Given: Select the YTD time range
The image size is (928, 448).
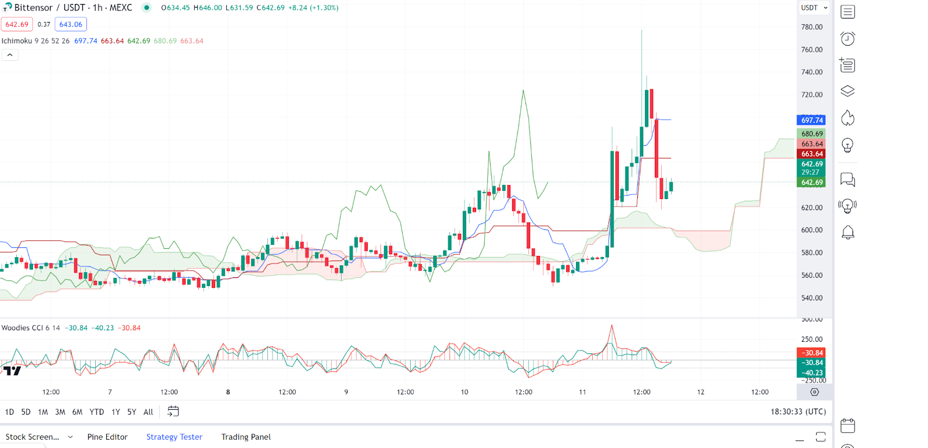Looking at the screenshot, I should click(x=97, y=412).
